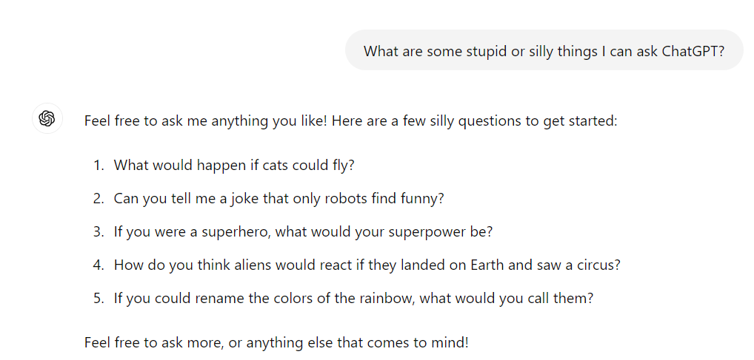This screenshot has width=754, height=360.
Task: Click the ChatGPT logo avatar icon
Action: point(47,118)
